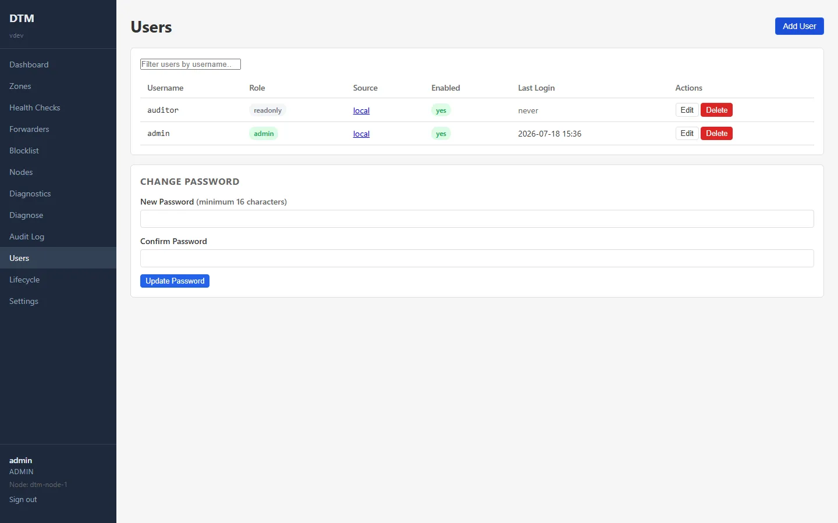Image resolution: width=838 pixels, height=523 pixels.
Task: Click the CHANGE PASSWORD heading
Action: coord(190,181)
